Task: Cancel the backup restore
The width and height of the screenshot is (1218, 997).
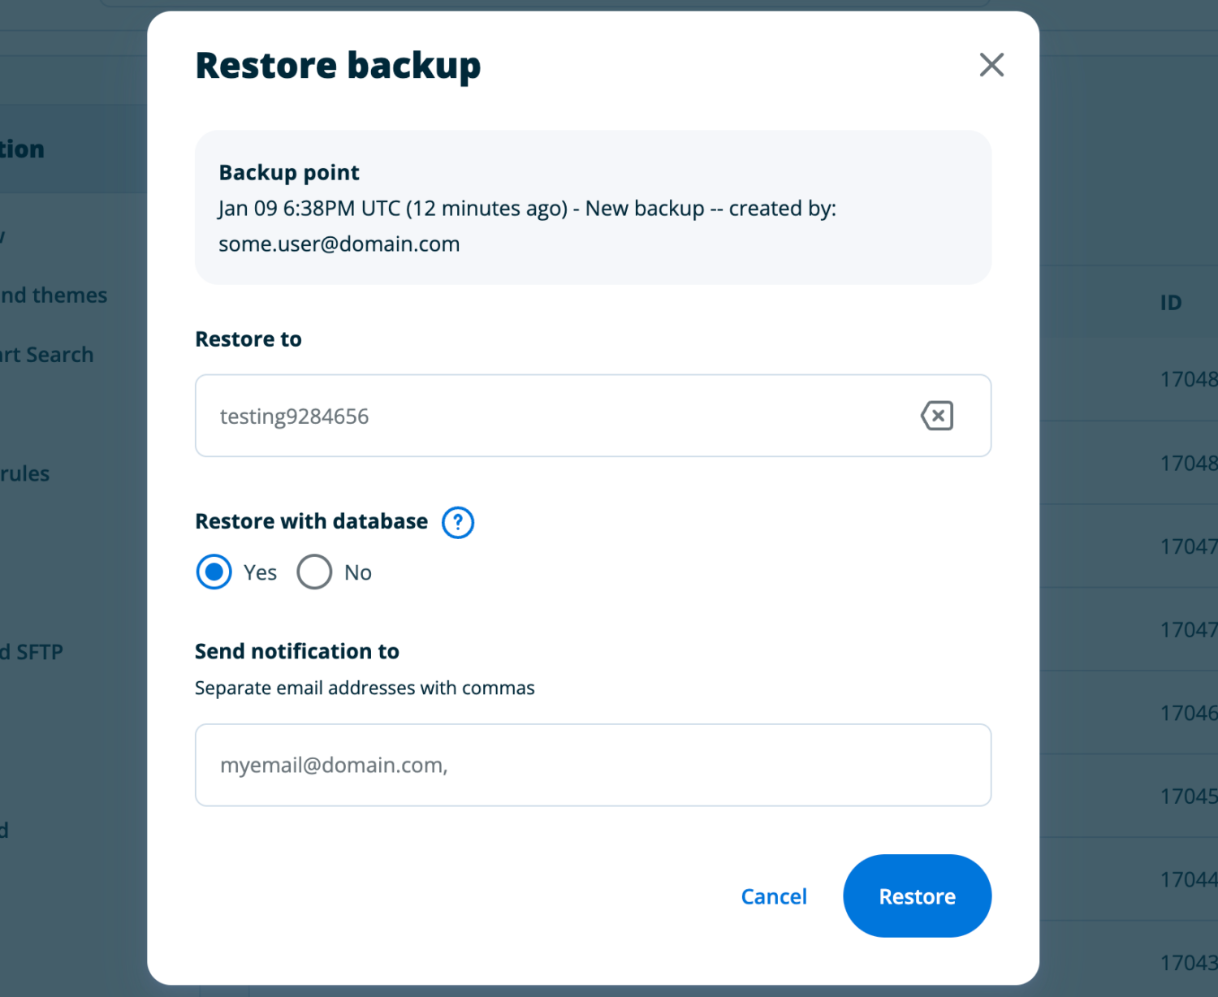Action: [x=773, y=896]
